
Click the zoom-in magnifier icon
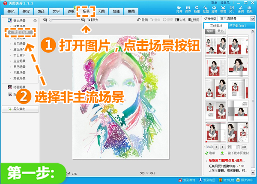(83, 20)
